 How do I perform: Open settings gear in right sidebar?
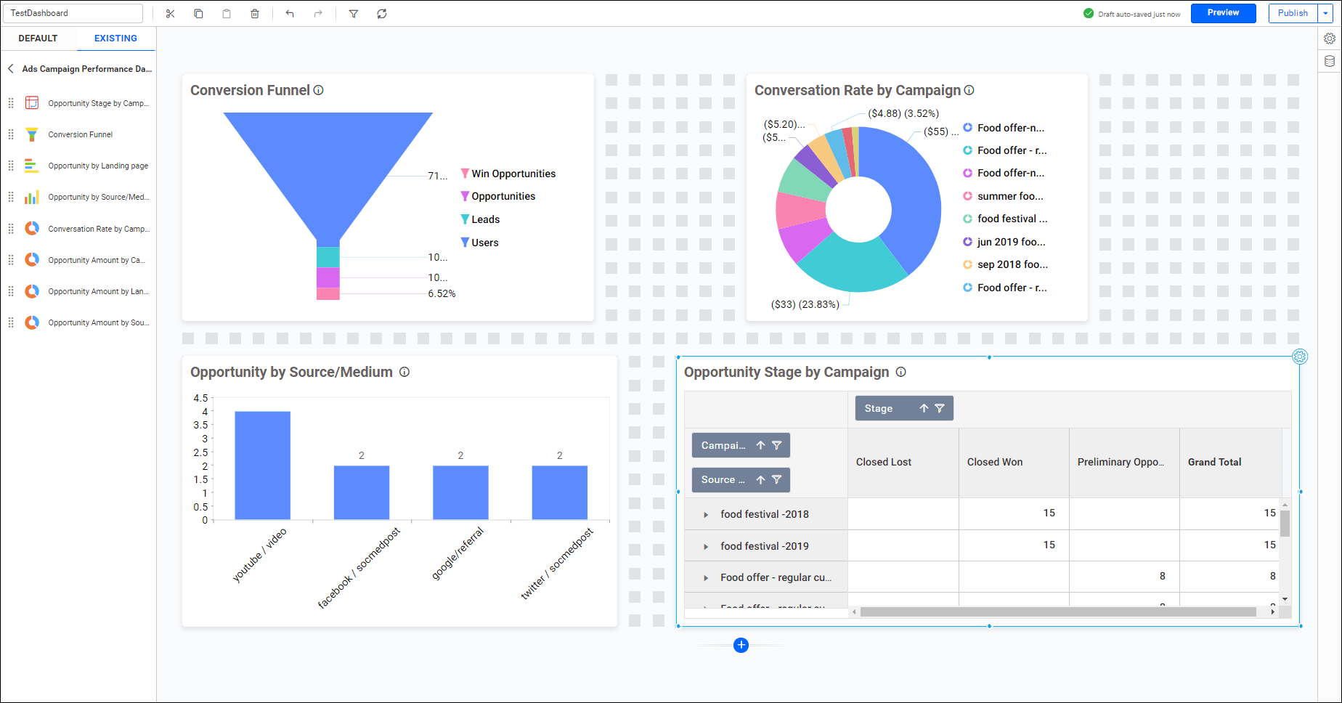(x=1330, y=38)
